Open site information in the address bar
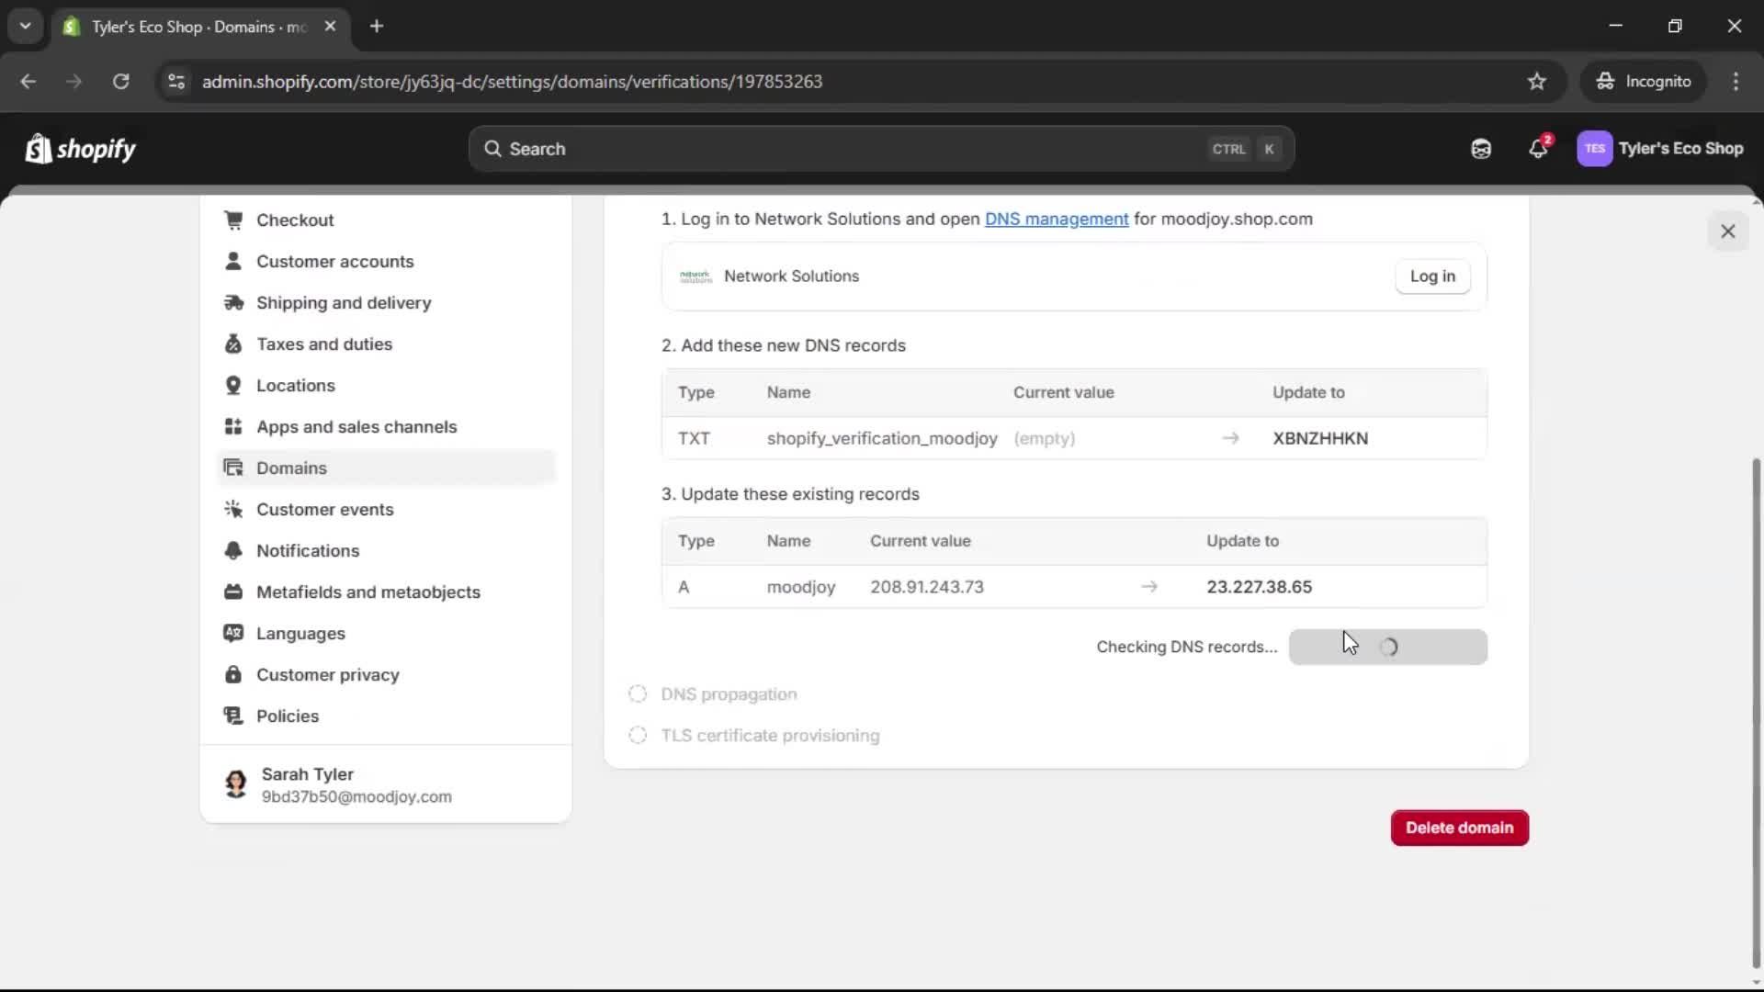This screenshot has width=1764, height=992. click(x=175, y=81)
